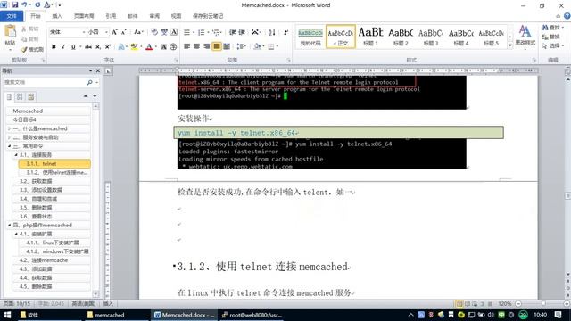Switch to the 引用 (References) tab
571x321 pixels.
point(111,16)
